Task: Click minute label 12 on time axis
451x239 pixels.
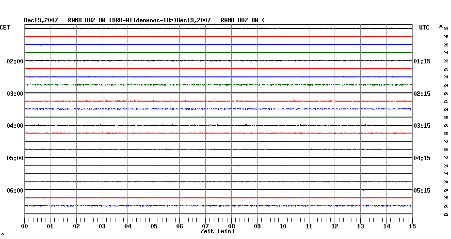Action: point(335,226)
